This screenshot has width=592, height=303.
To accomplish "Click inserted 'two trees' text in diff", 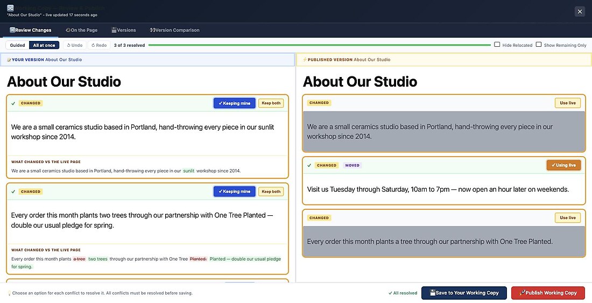I will pos(98,259).
